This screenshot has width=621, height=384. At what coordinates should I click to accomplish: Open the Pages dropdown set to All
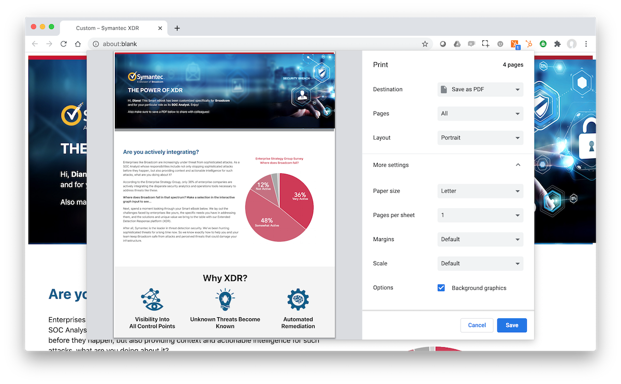(480, 113)
